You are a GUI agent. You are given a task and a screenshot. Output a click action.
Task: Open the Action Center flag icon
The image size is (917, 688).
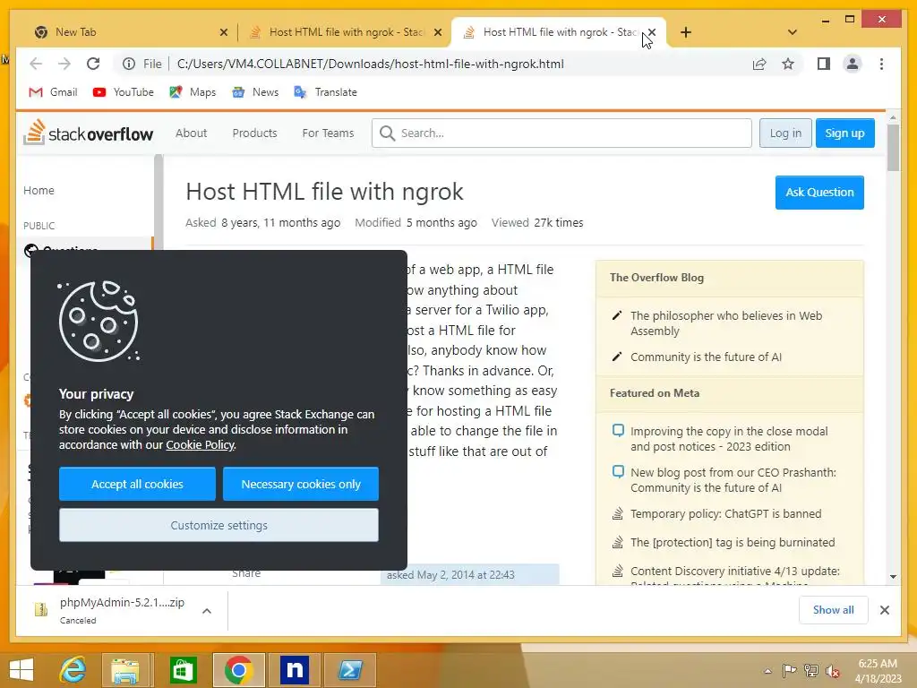pyautogui.click(x=789, y=671)
